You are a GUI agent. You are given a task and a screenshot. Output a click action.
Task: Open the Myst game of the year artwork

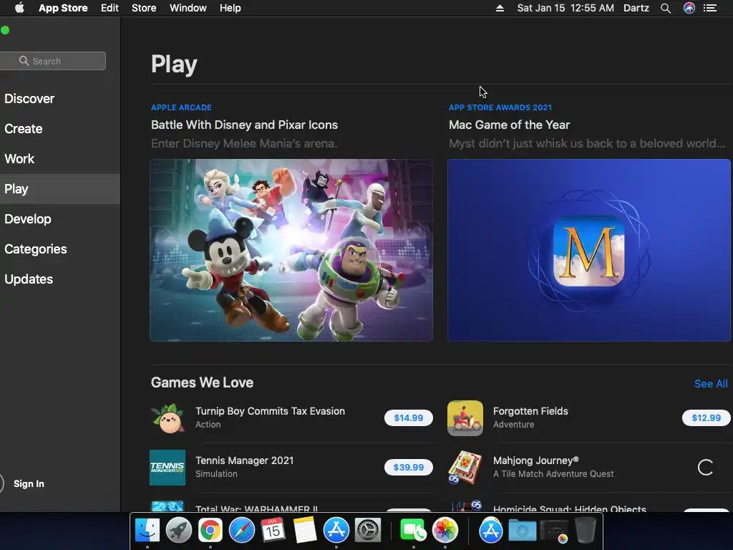(x=589, y=250)
